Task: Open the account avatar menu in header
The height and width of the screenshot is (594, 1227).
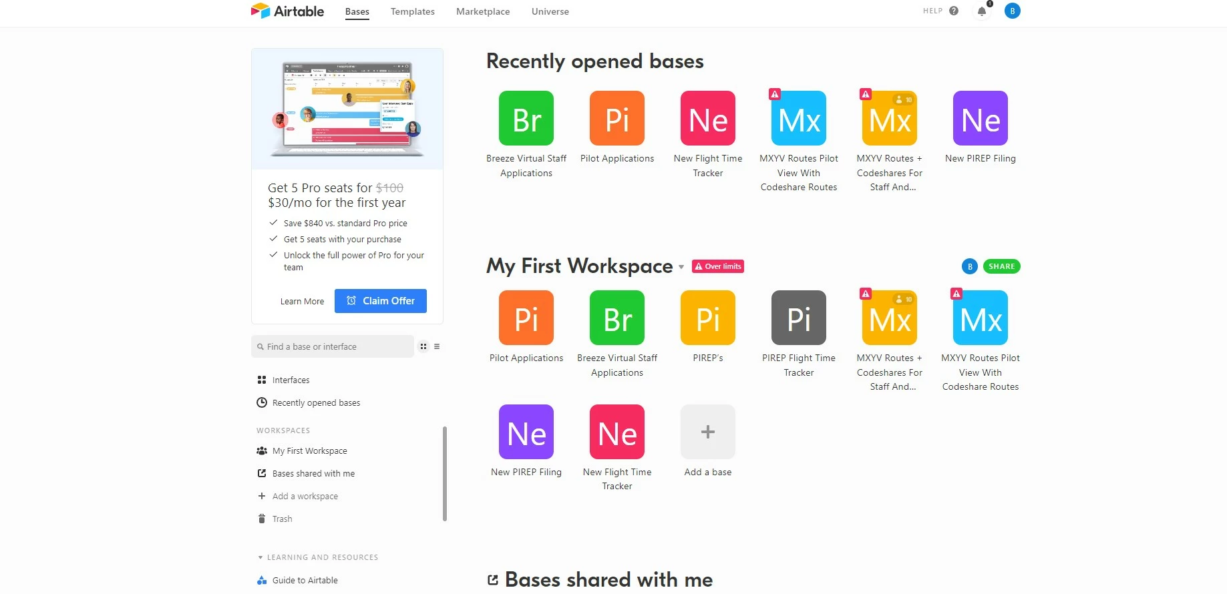Action: (1013, 11)
